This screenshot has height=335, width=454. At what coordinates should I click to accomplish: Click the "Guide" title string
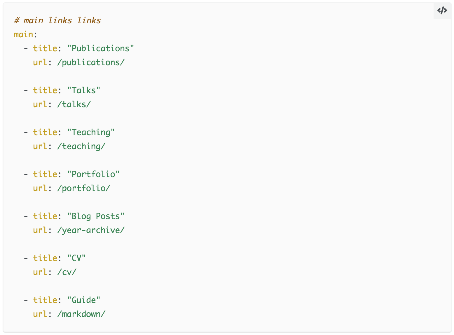coord(83,300)
